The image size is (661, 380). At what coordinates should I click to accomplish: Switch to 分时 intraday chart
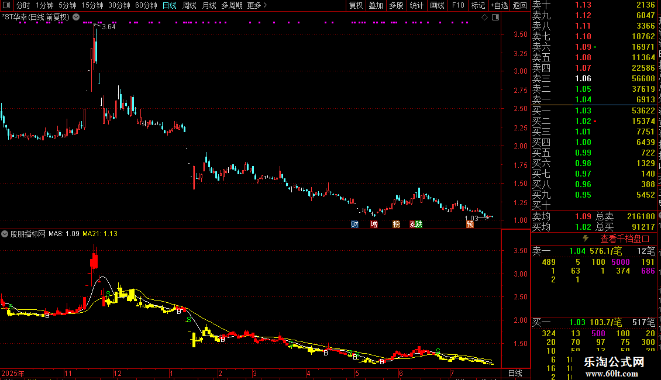click(23, 5)
